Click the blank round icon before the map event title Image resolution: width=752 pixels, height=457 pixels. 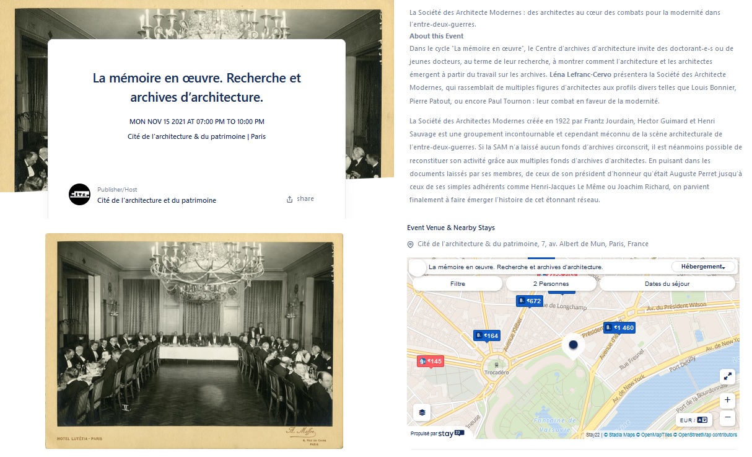pyautogui.click(x=418, y=268)
